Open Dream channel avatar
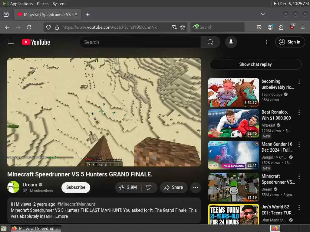The height and width of the screenshot is (232, 310). coord(13,187)
